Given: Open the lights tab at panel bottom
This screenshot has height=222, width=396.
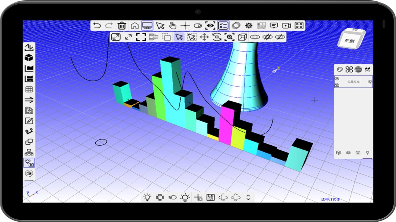Looking at the screenshot, I should pos(367,153).
